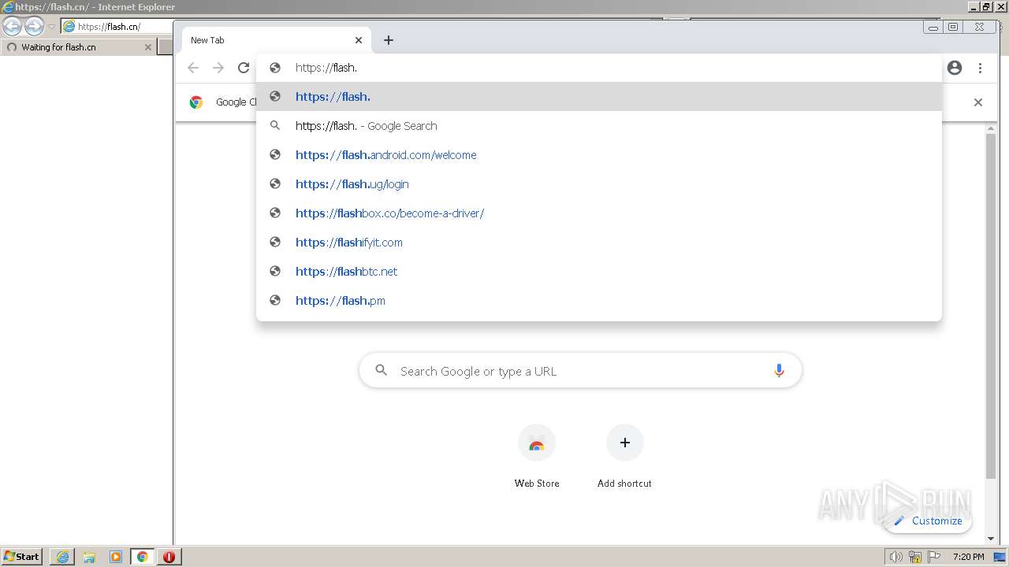The width and height of the screenshot is (1009, 567).
Task: Reload the Chrome page
Action: [x=244, y=68]
